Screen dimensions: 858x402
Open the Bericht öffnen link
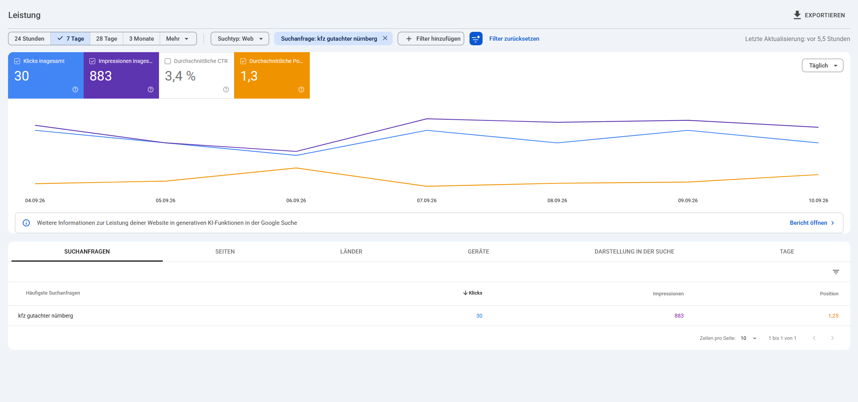click(x=812, y=223)
